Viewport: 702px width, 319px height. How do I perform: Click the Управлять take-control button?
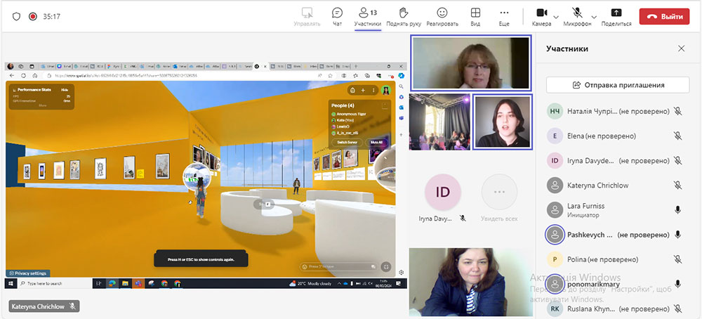click(x=307, y=17)
